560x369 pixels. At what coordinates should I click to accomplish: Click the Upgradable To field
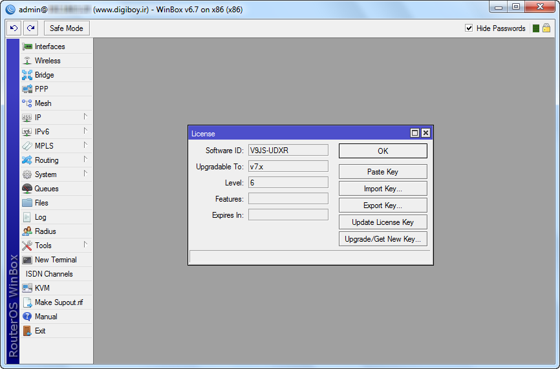click(288, 166)
